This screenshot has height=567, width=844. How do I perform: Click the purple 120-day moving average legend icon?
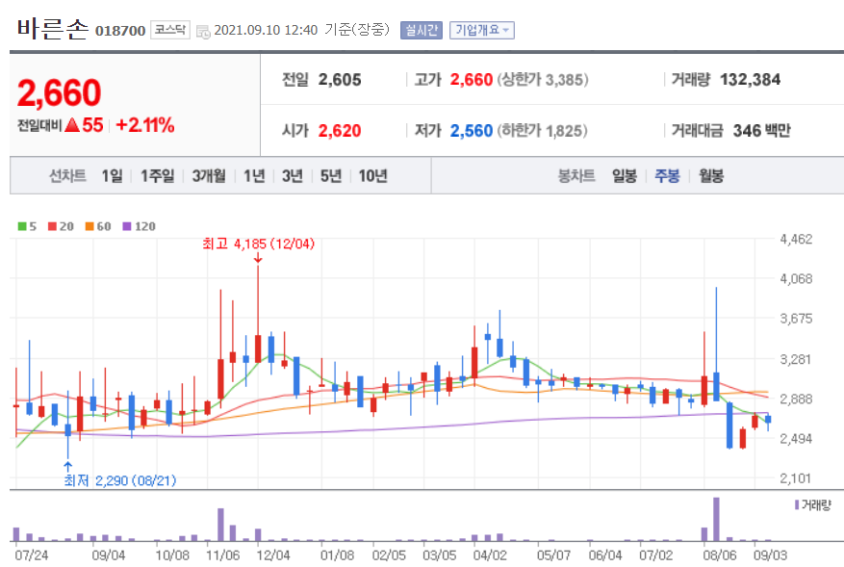tap(125, 225)
